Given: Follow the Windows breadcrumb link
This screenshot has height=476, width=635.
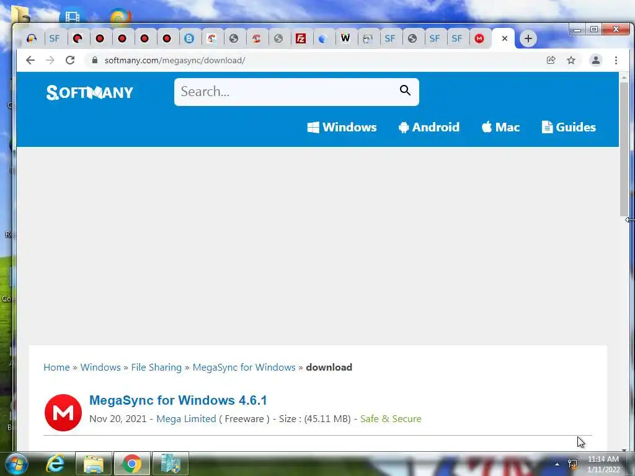Looking at the screenshot, I should click(x=100, y=367).
